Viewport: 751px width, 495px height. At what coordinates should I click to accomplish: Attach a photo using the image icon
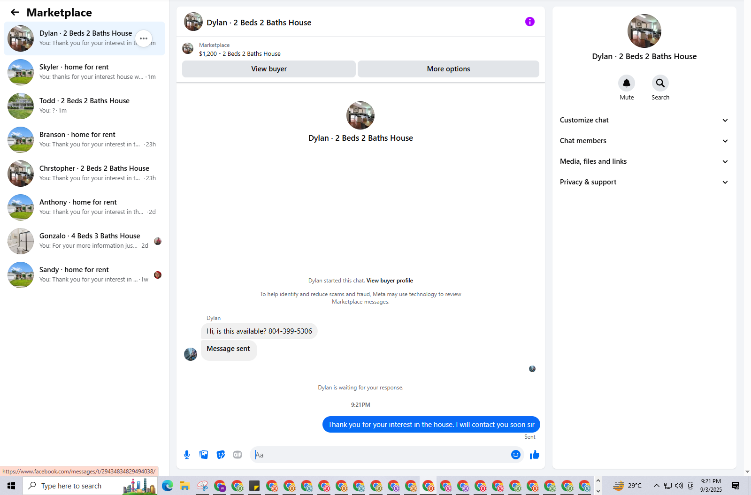[x=204, y=455]
